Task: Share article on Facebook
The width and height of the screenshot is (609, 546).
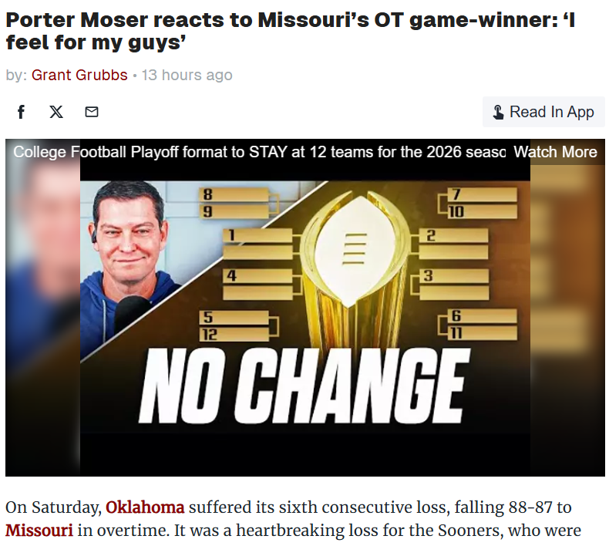Action: pos(21,112)
